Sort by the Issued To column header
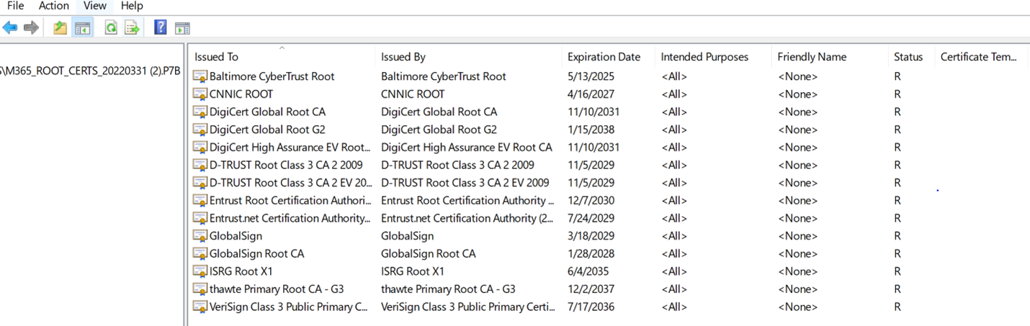The width and height of the screenshot is (1030, 326). pos(216,57)
